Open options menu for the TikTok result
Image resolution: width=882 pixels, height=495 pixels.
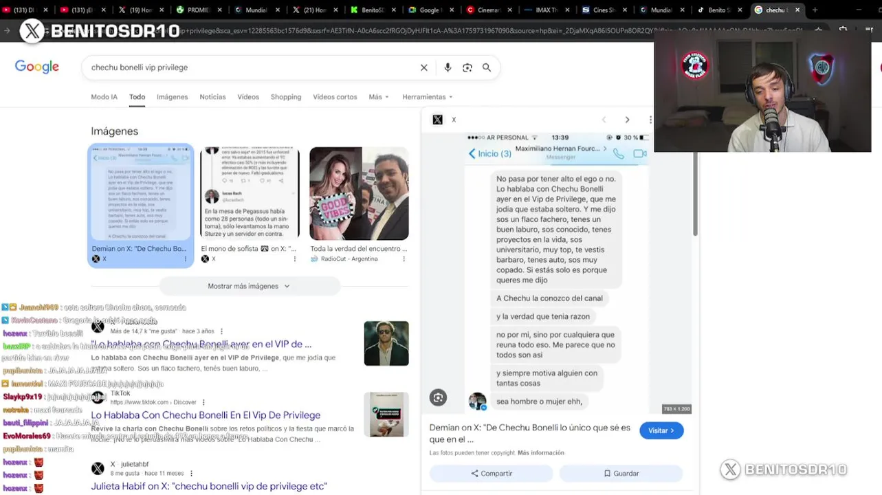tap(203, 402)
